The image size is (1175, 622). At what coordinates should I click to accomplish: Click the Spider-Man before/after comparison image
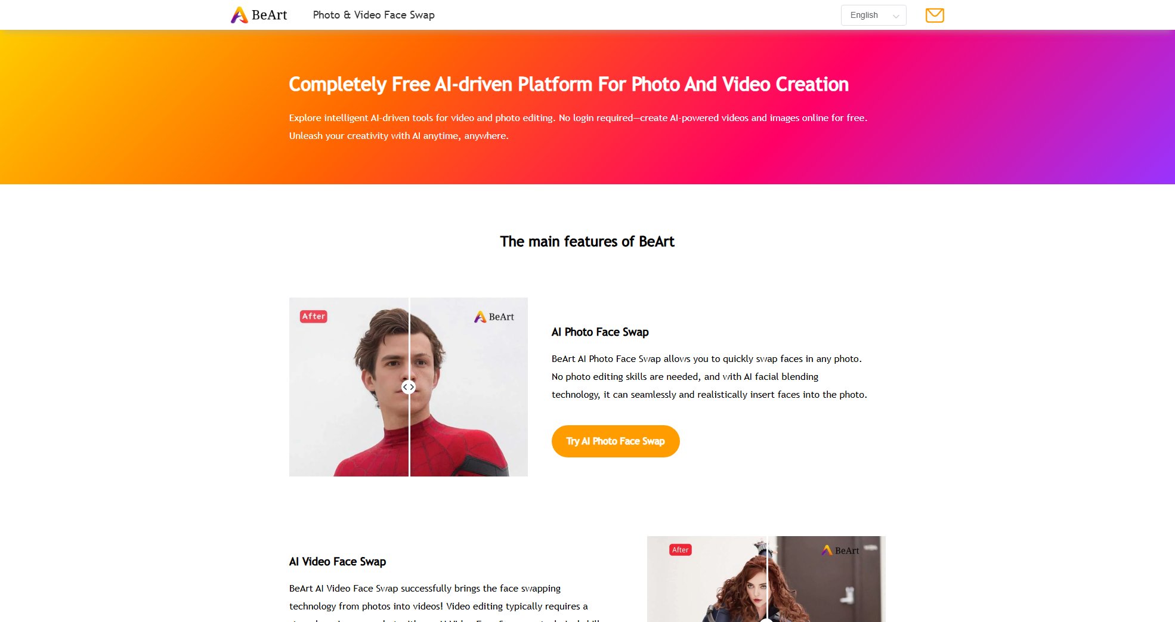pyautogui.click(x=409, y=387)
